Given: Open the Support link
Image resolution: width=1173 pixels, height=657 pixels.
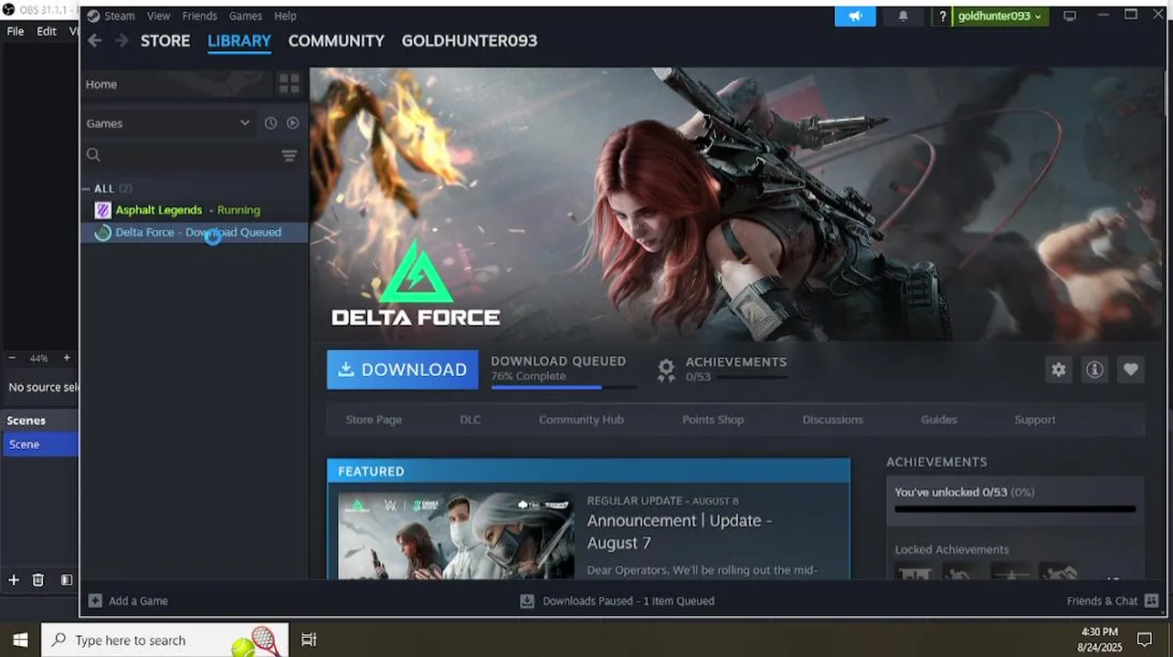Looking at the screenshot, I should coord(1035,420).
